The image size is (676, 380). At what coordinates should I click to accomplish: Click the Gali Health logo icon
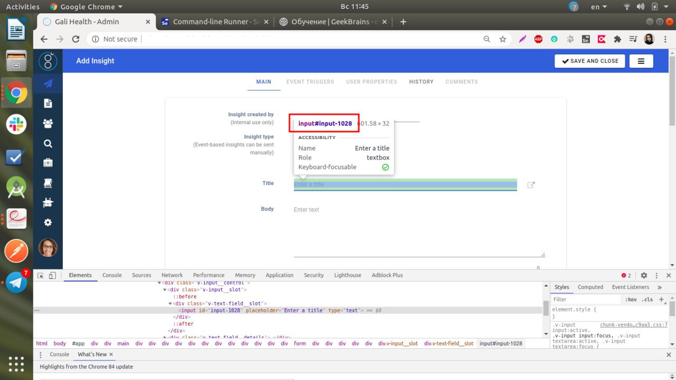coord(48,61)
